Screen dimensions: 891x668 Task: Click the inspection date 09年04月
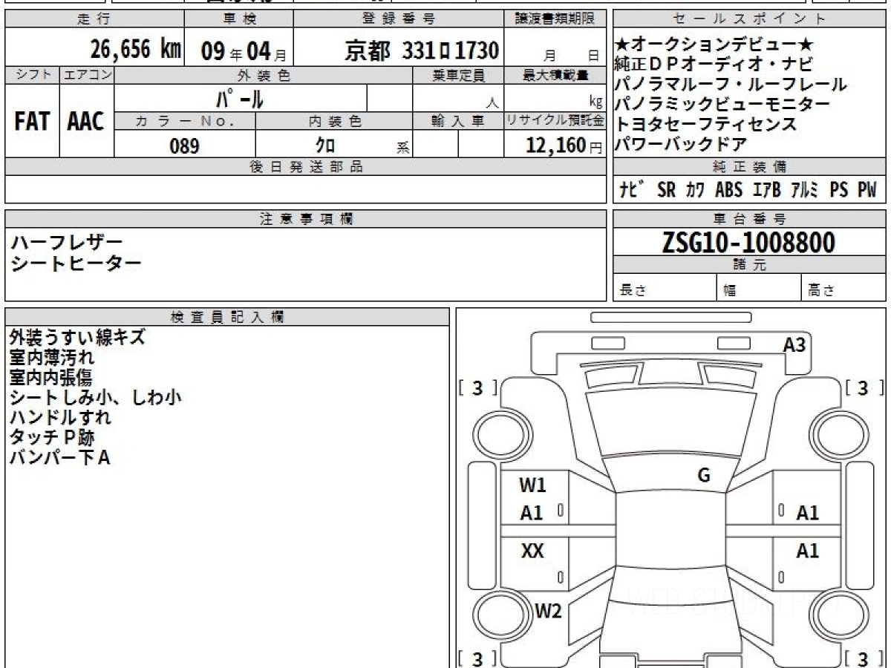coord(243,51)
